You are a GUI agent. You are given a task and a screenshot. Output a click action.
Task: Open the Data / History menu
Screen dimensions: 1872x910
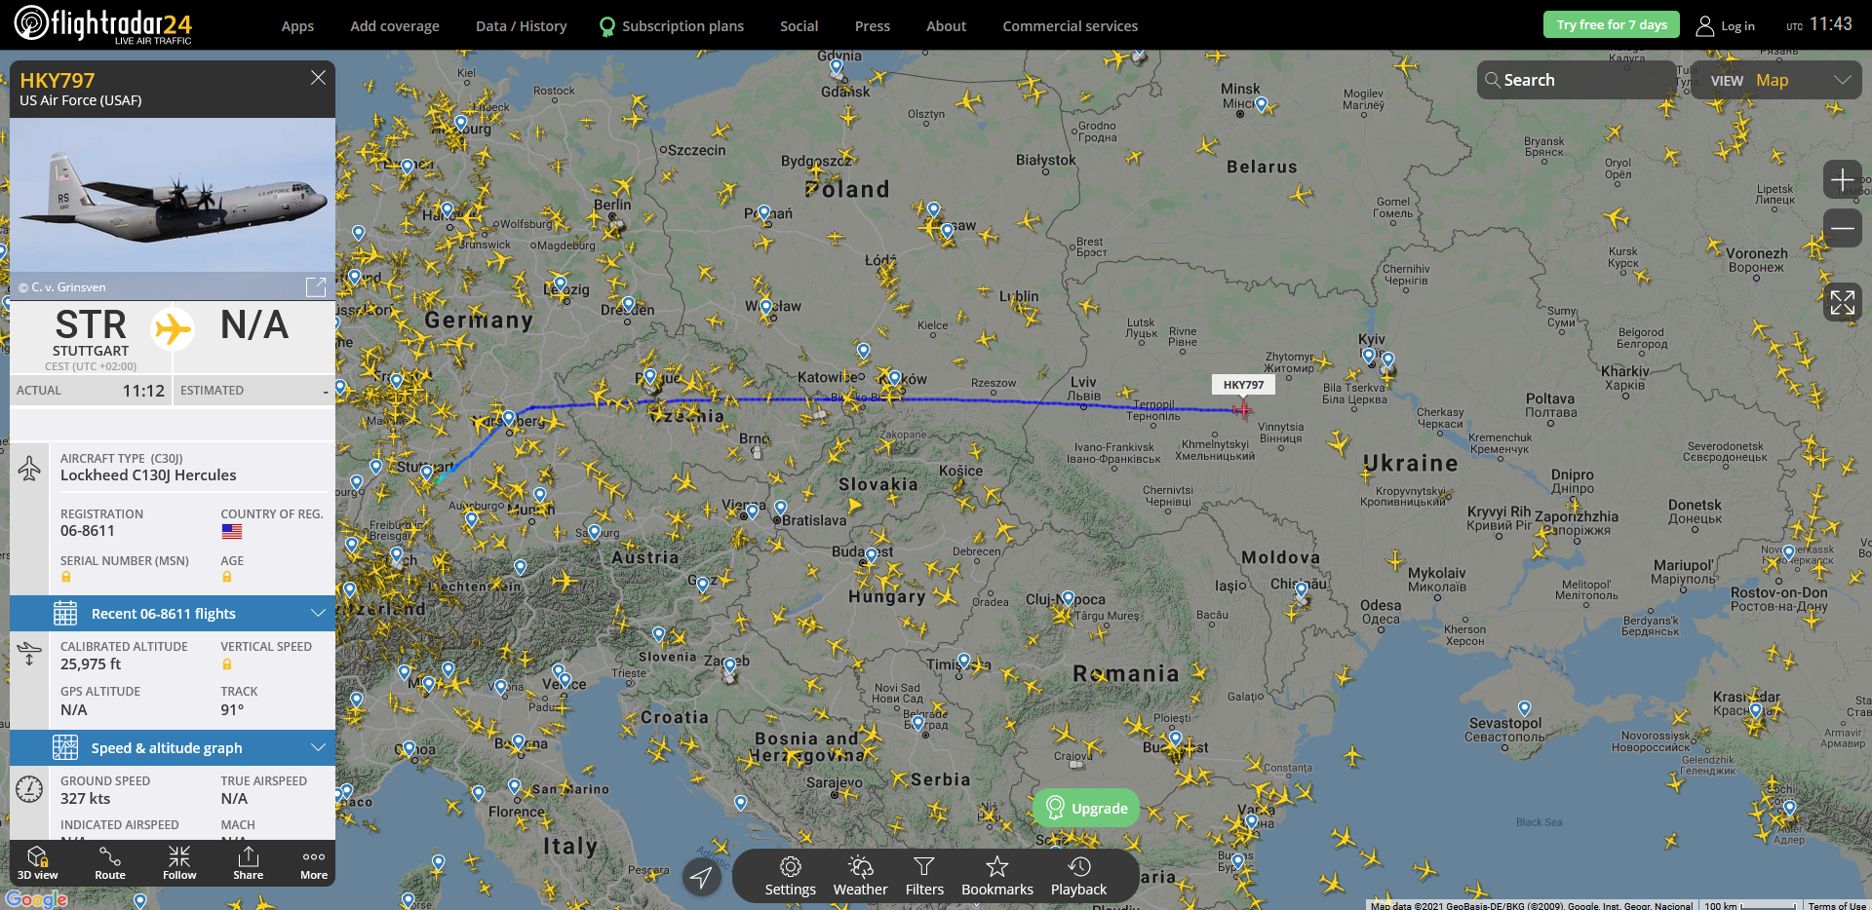521,26
